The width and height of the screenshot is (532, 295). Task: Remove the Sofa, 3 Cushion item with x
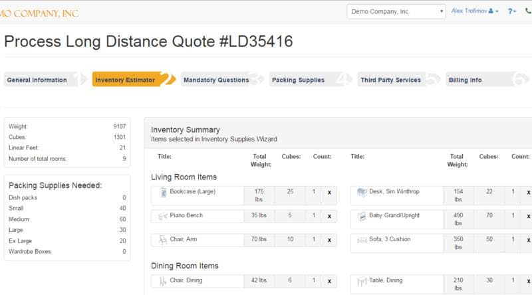point(528,240)
